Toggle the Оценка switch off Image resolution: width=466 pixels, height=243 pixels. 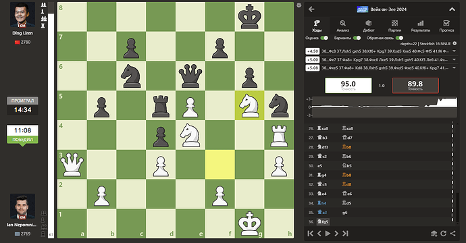pos(324,38)
